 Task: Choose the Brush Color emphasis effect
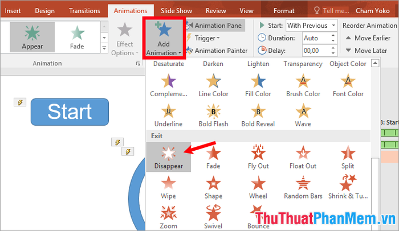(303, 85)
